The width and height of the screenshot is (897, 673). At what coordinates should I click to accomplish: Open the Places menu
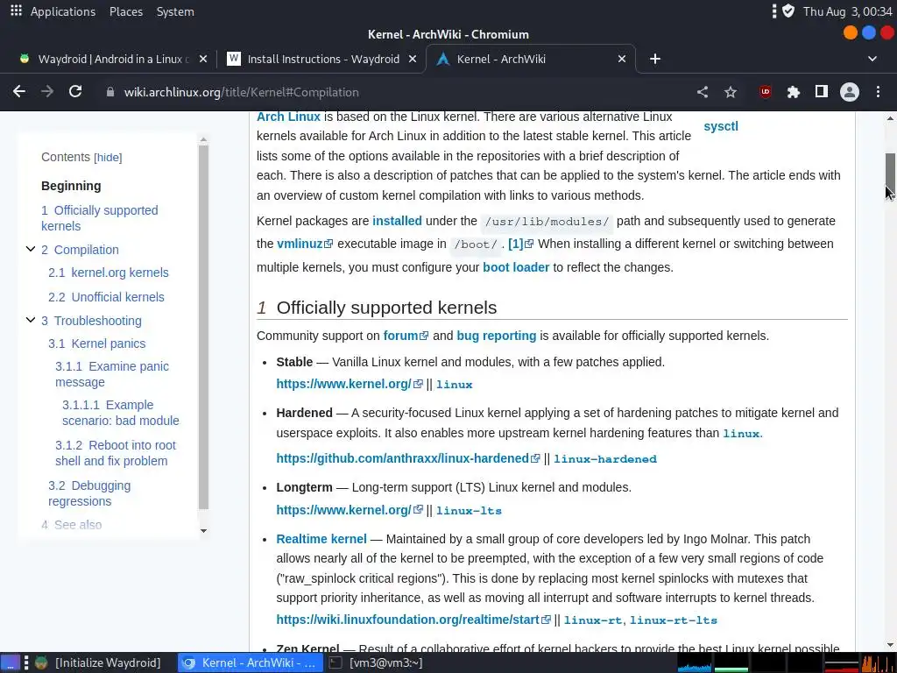126,11
